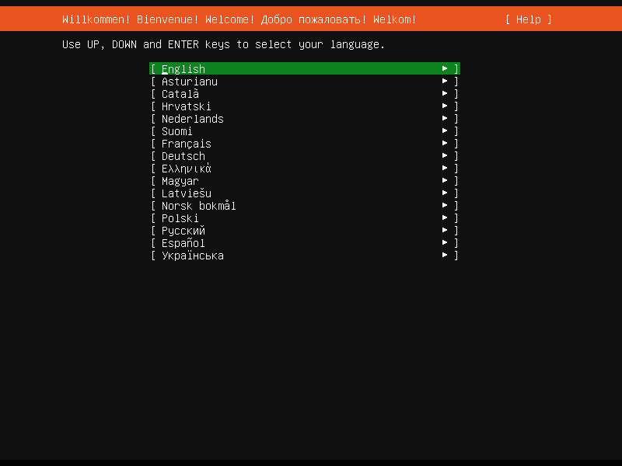Select the Ελληνικά language option

tap(186, 168)
